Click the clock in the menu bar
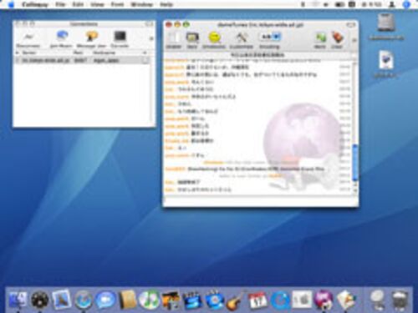This screenshot has height=313, width=418. coord(371,4)
